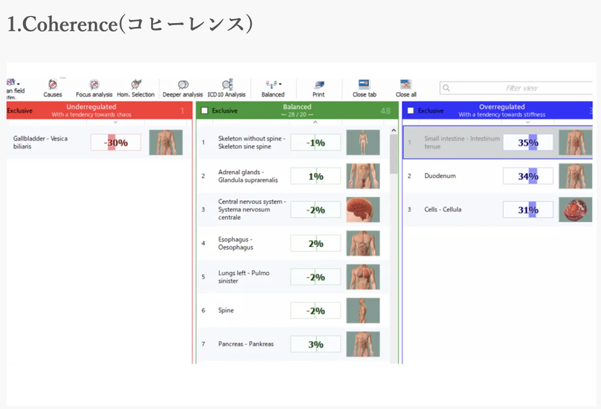Viewport: 601px width, 409px height.
Task: Enable Exclusive checkbox in Balanced column
Action: (x=204, y=110)
